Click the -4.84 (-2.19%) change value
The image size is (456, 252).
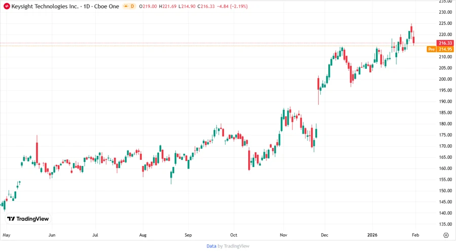(232, 7)
